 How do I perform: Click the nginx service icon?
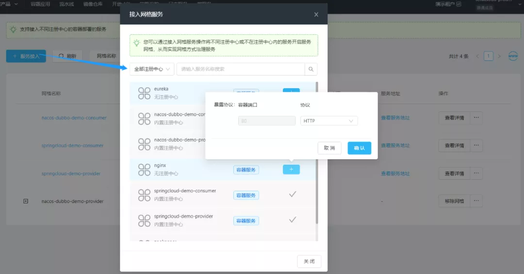(145, 169)
